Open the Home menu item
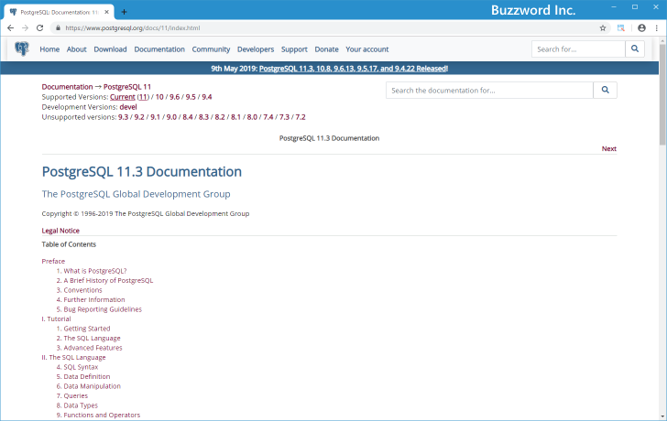This screenshot has height=421, width=667. (x=49, y=49)
